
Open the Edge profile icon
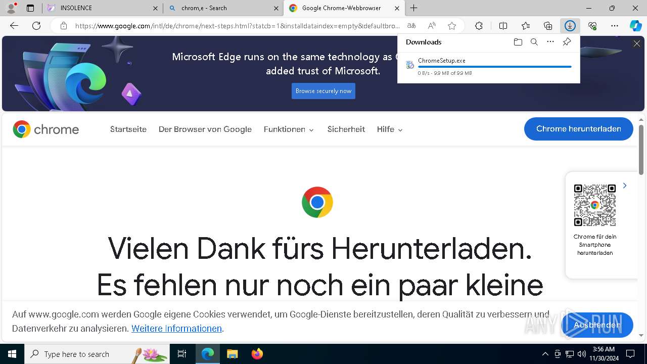click(11, 8)
